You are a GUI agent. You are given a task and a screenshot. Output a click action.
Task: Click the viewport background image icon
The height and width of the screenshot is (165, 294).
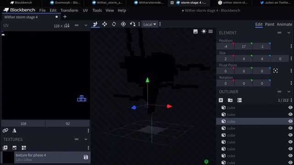pyautogui.click(x=195, y=32)
